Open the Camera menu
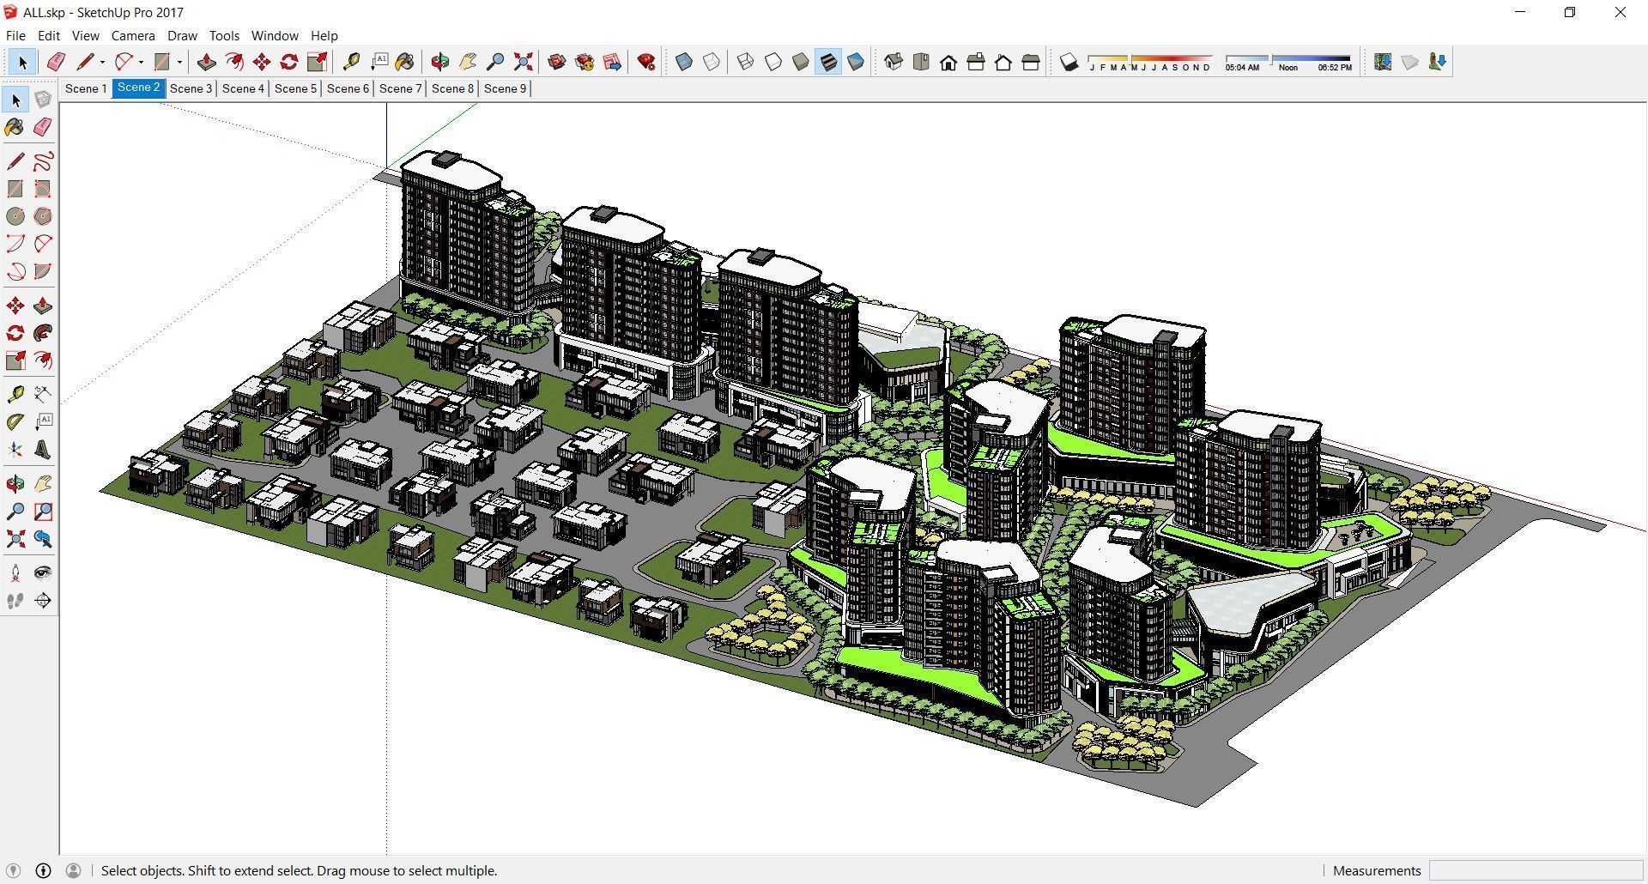This screenshot has height=884, width=1648. point(133,36)
